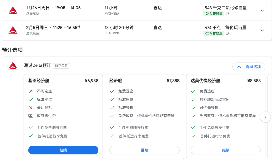275x161 pixels.
Task: Click the fee icon next to 改签需付费
Action: [31, 116]
